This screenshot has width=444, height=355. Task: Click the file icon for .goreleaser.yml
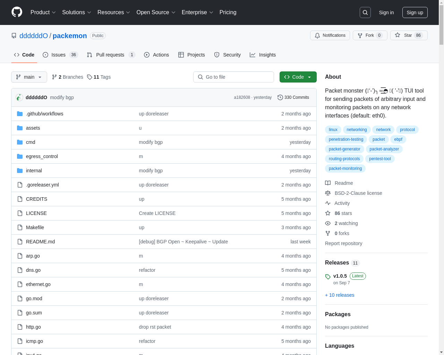pos(20,185)
